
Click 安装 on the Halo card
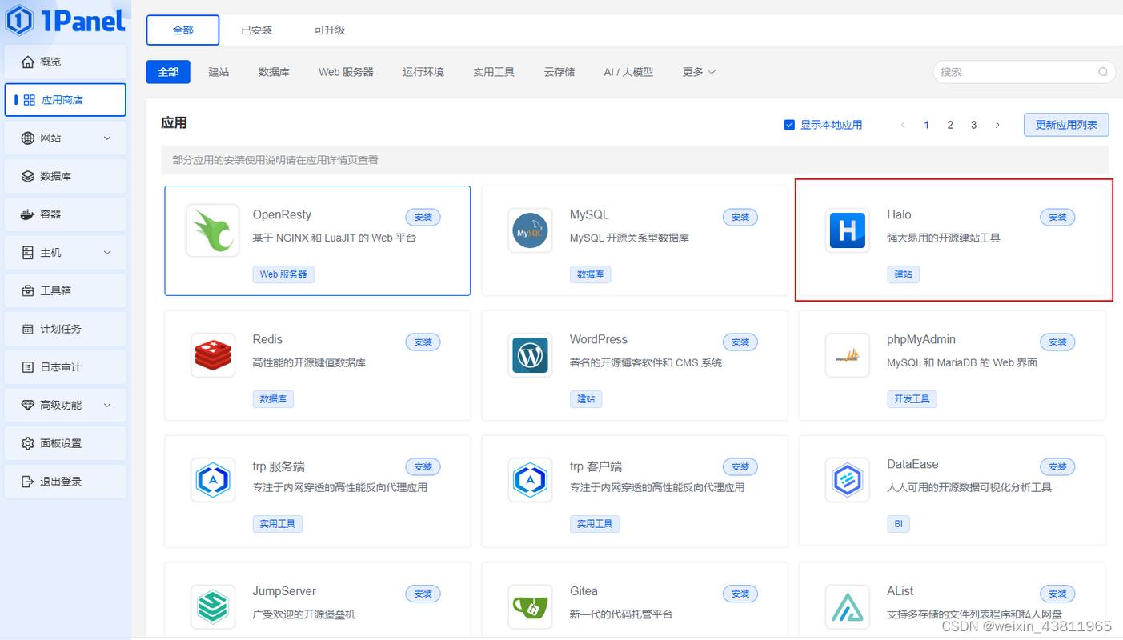(x=1057, y=217)
